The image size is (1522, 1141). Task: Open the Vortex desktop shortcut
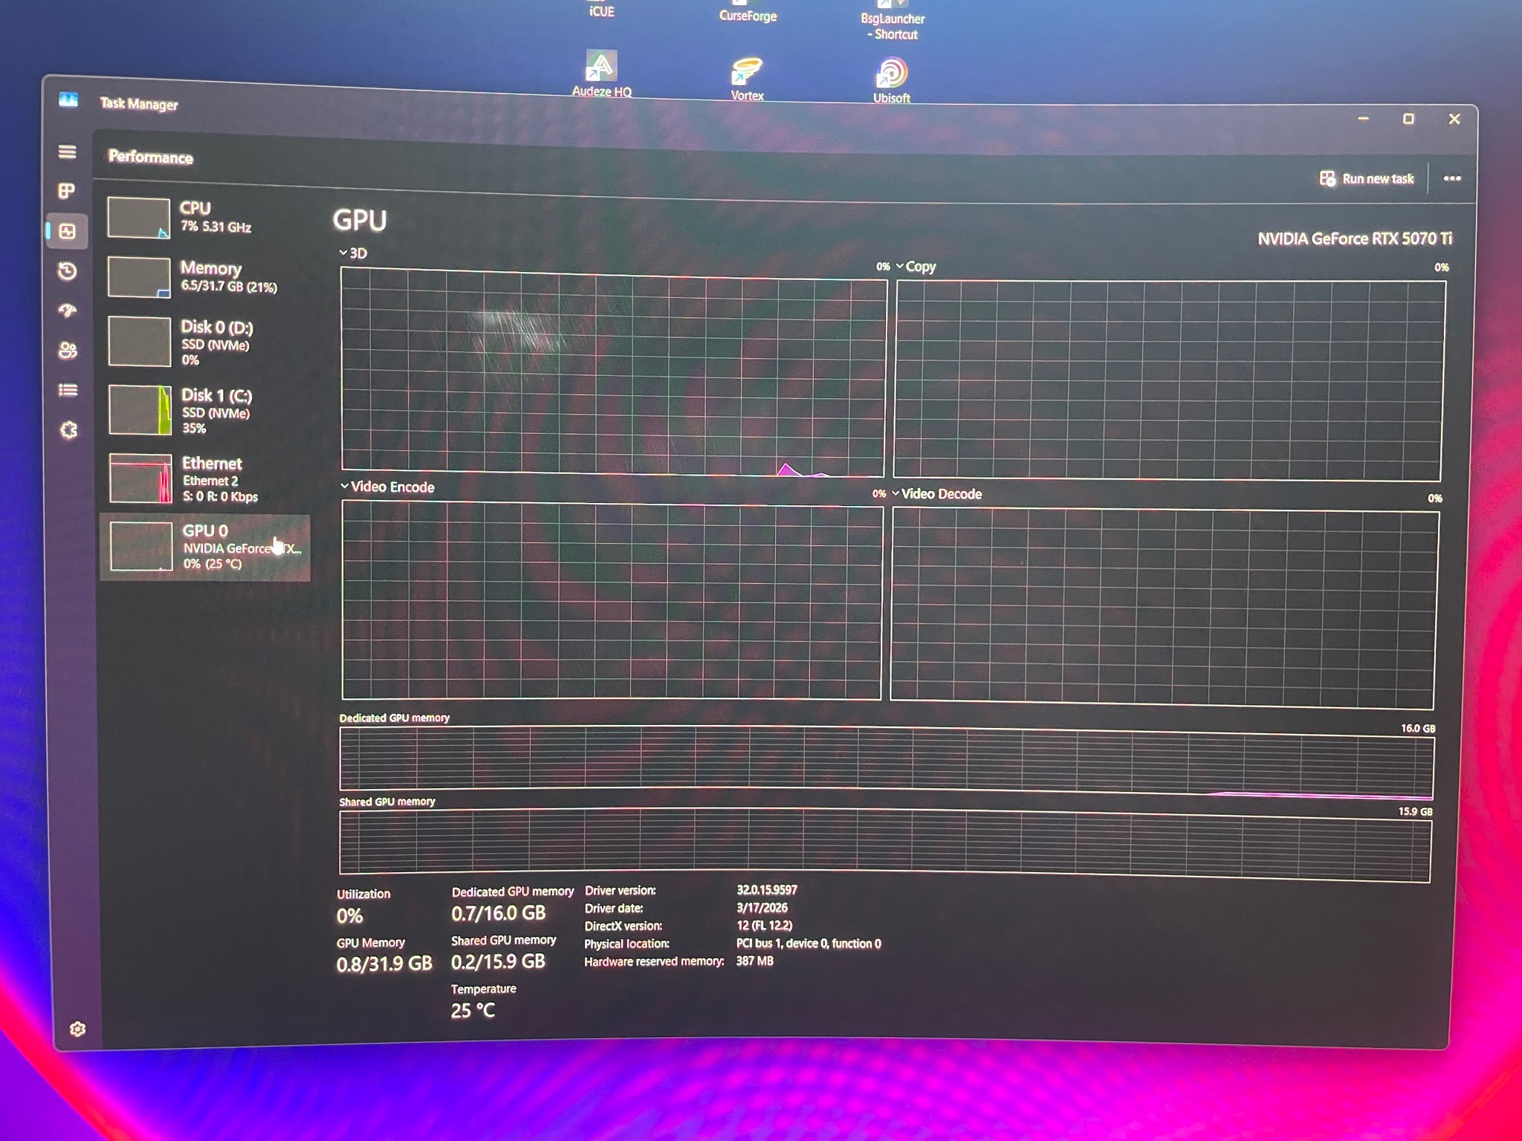coord(747,79)
